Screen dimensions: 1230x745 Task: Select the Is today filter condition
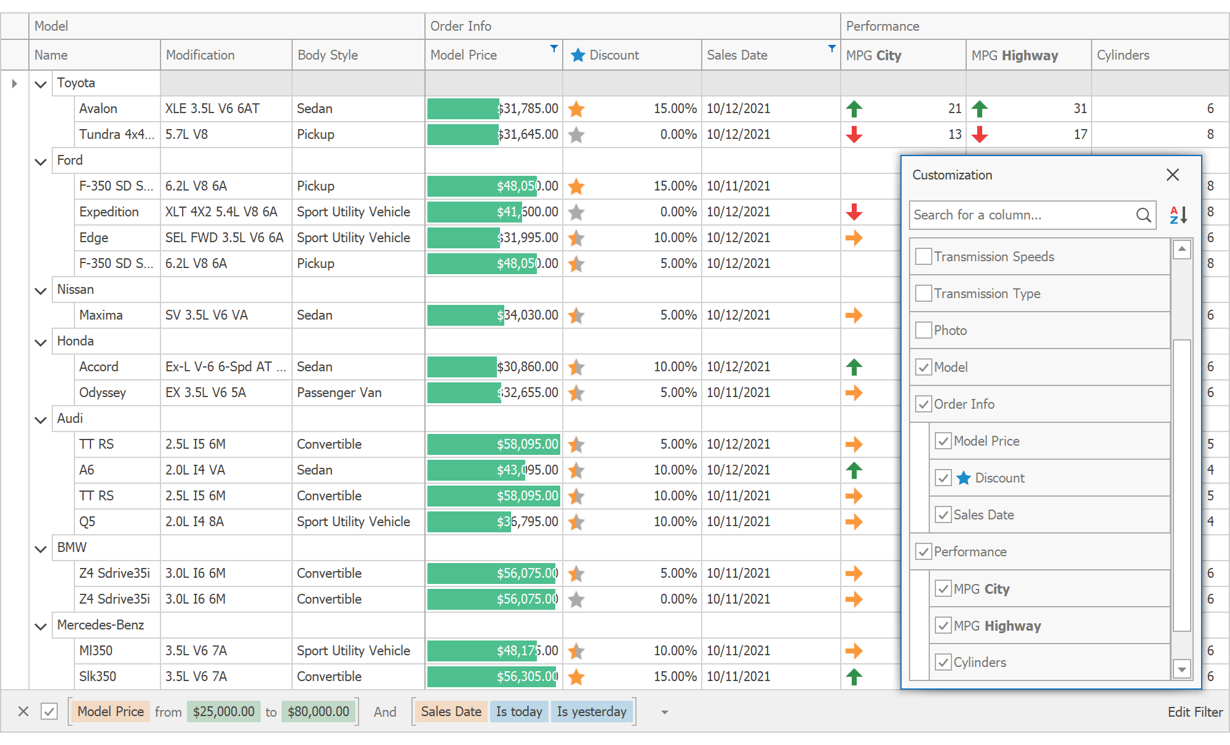pyautogui.click(x=518, y=711)
